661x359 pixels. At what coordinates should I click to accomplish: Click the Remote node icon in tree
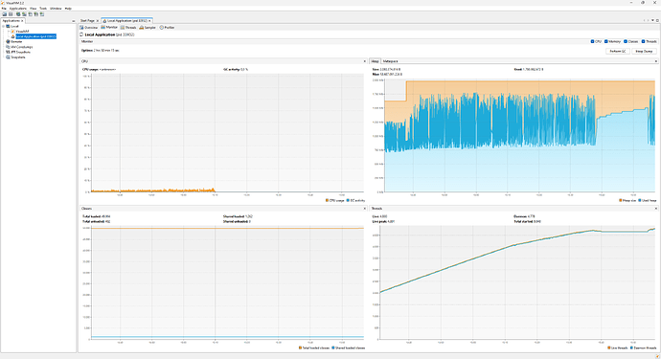[8, 42]
